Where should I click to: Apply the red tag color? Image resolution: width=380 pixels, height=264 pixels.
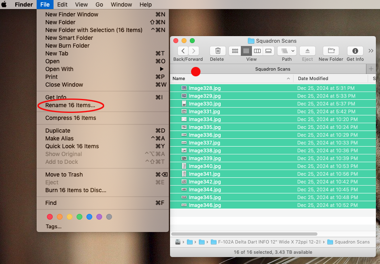50,217
